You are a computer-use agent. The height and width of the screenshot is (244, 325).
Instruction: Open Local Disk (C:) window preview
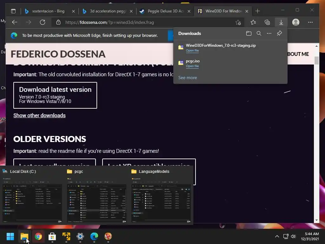pyautogui.click(x=32, y=195)
